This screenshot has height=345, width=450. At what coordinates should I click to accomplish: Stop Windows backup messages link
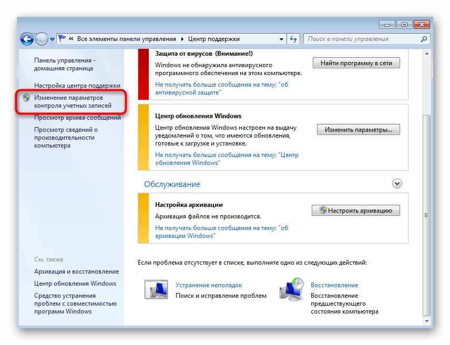[221, 232]
